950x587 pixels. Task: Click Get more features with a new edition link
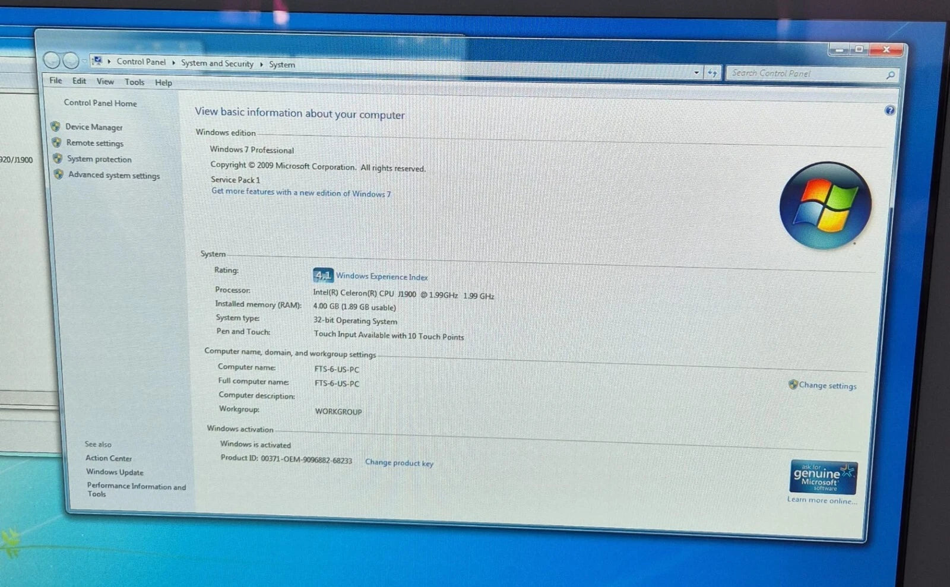[x=301, y=192]
